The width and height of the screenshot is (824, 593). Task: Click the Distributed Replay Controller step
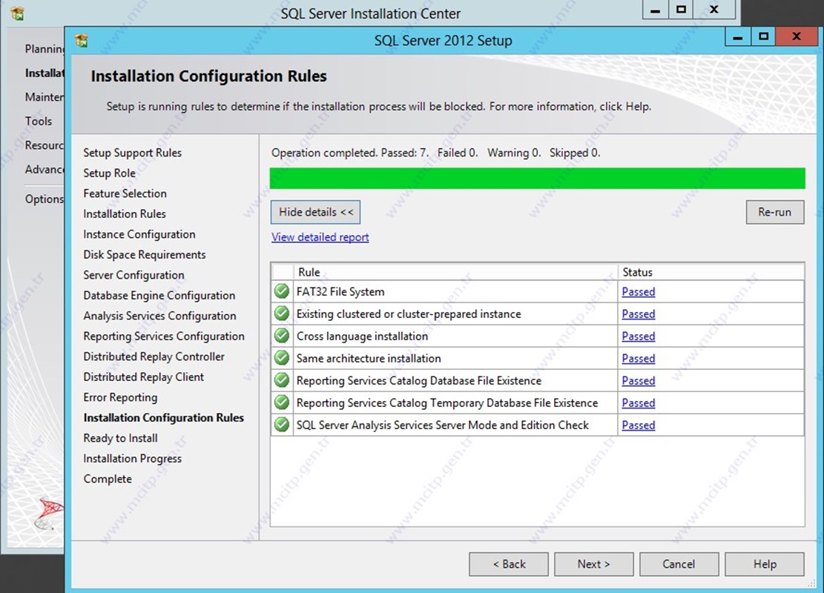click(154, 357)
